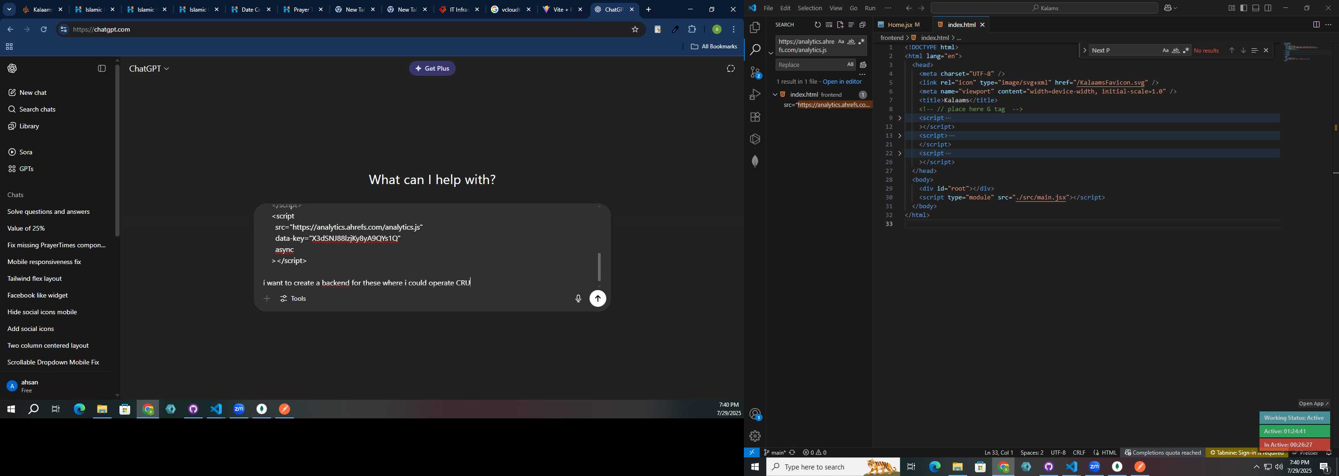The image size is (1339, 476).
Task: Toggle Replace chevron in Search panel
Action: click(770, 53)
